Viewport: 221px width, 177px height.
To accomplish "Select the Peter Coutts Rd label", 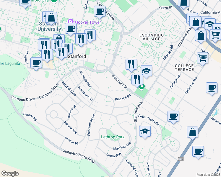I will 149,120.
